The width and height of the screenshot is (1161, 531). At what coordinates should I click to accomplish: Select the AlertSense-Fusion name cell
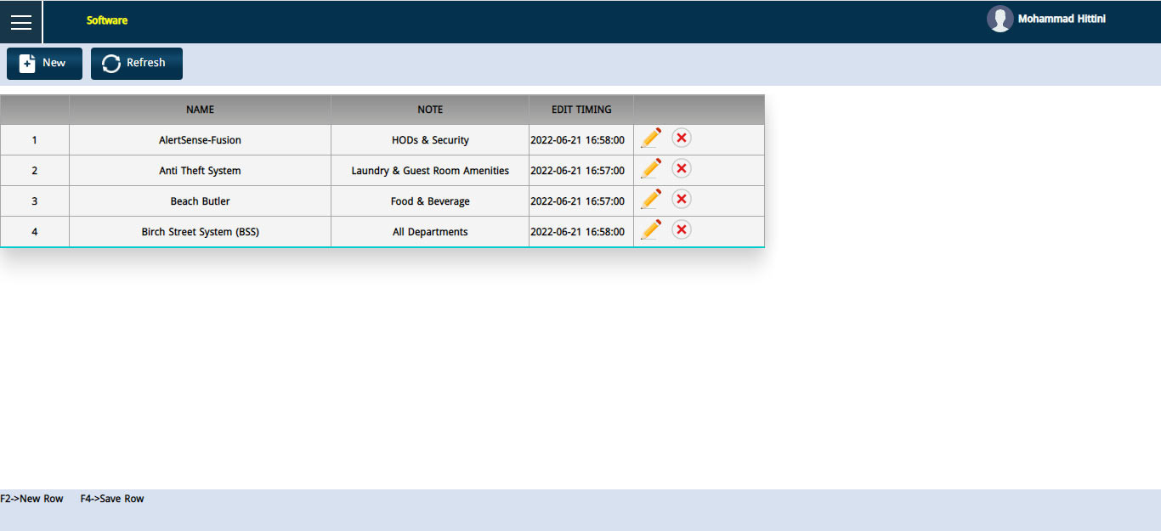point(201,140)
